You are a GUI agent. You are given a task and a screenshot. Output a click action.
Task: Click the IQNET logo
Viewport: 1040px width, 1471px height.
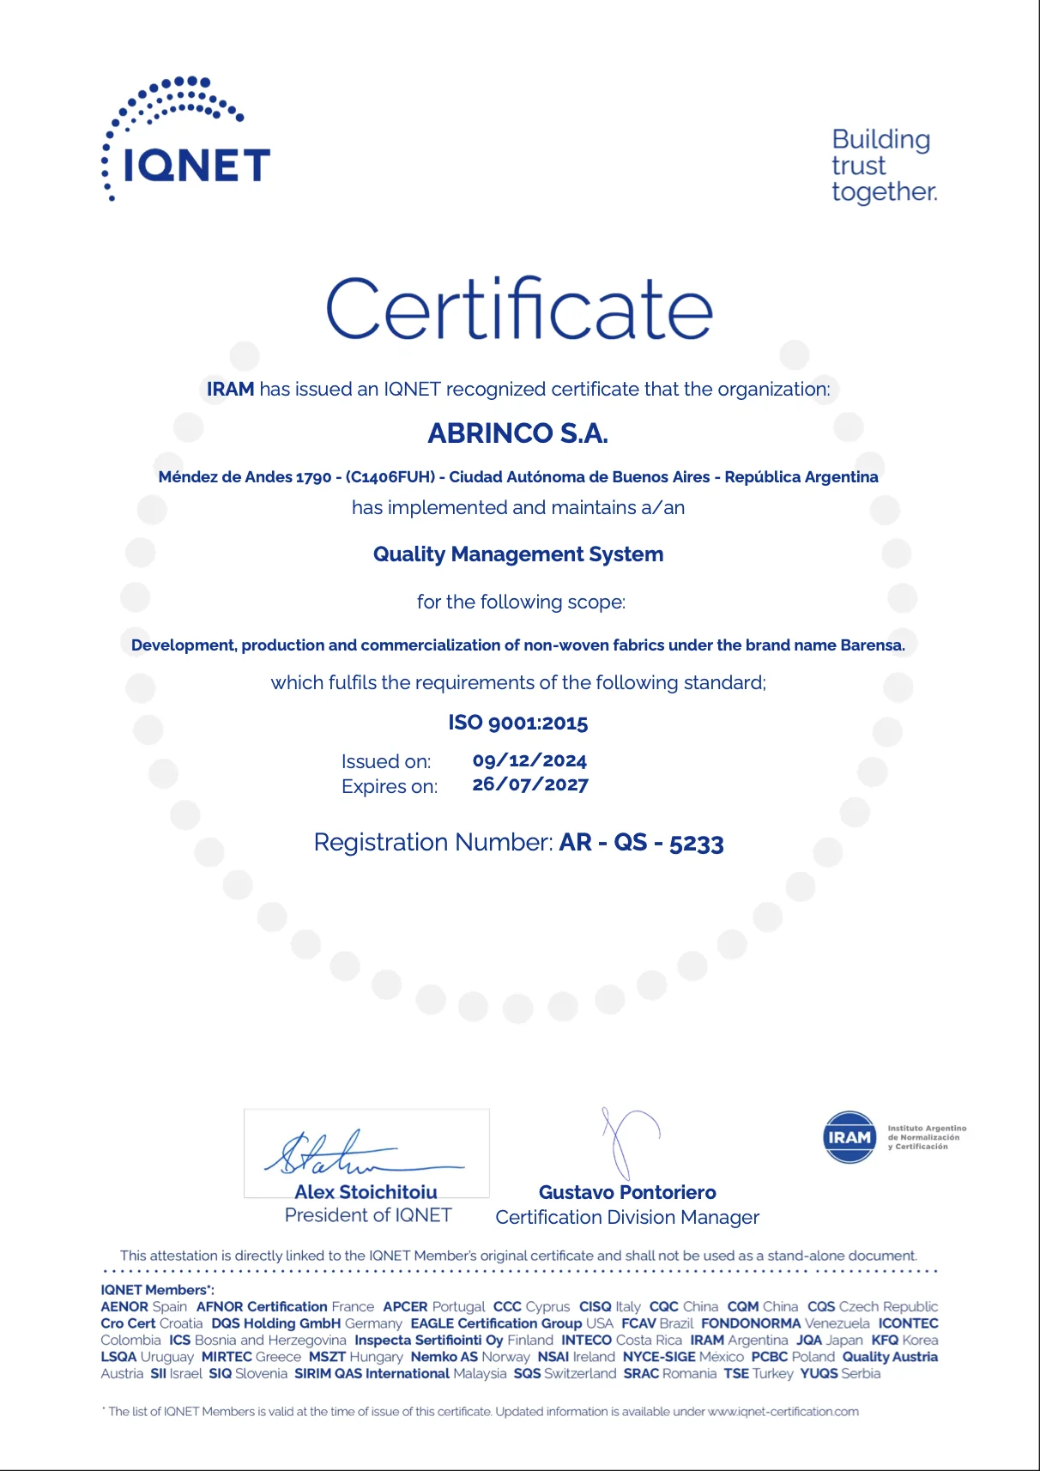coord(186,139)
